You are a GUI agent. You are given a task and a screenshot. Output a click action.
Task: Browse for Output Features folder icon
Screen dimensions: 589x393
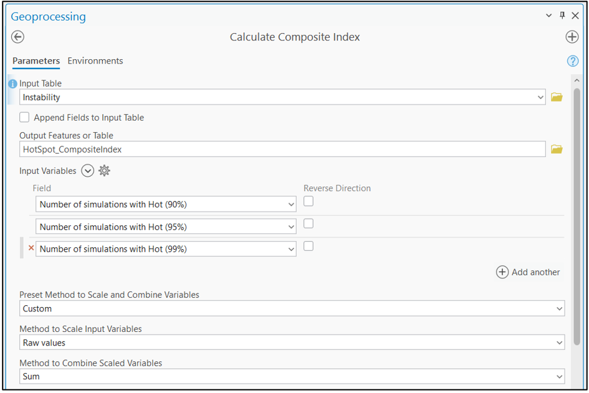[557, 149]
